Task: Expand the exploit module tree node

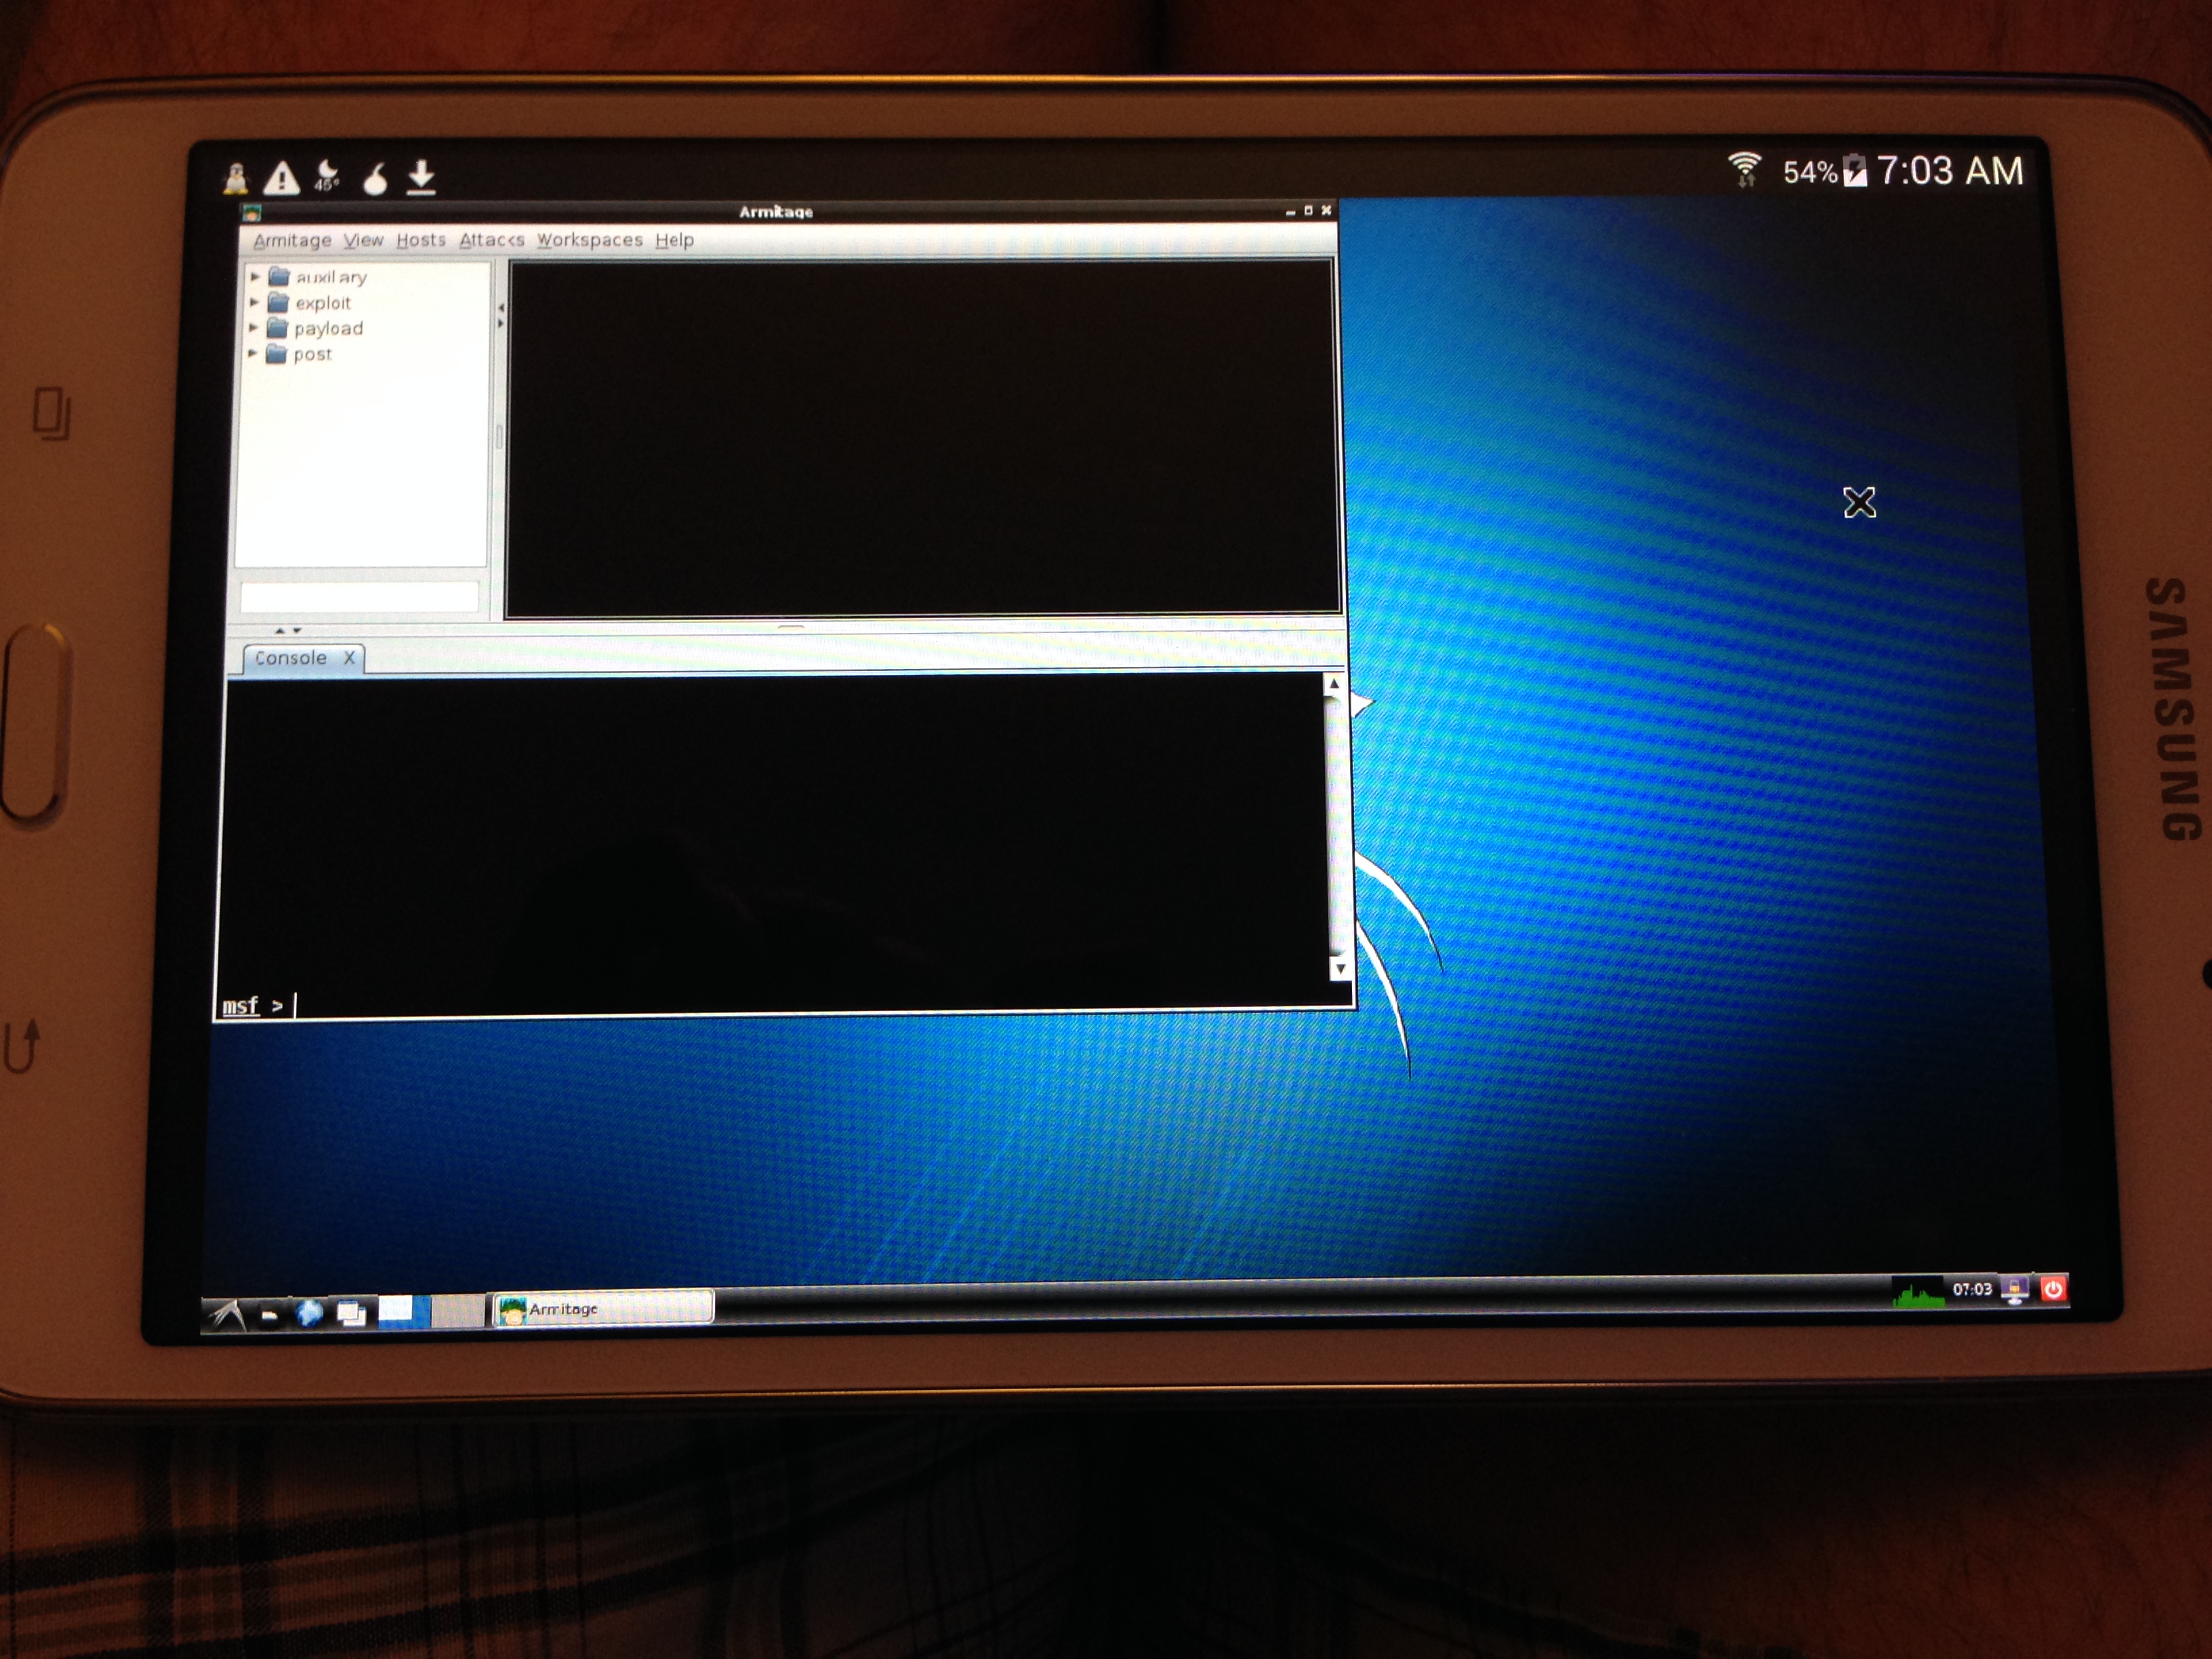Action: click(254, 301)
